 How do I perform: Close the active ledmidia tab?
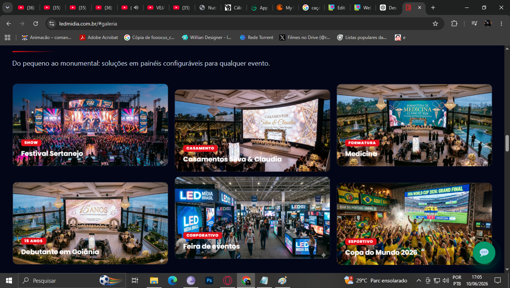pos(419,7)
